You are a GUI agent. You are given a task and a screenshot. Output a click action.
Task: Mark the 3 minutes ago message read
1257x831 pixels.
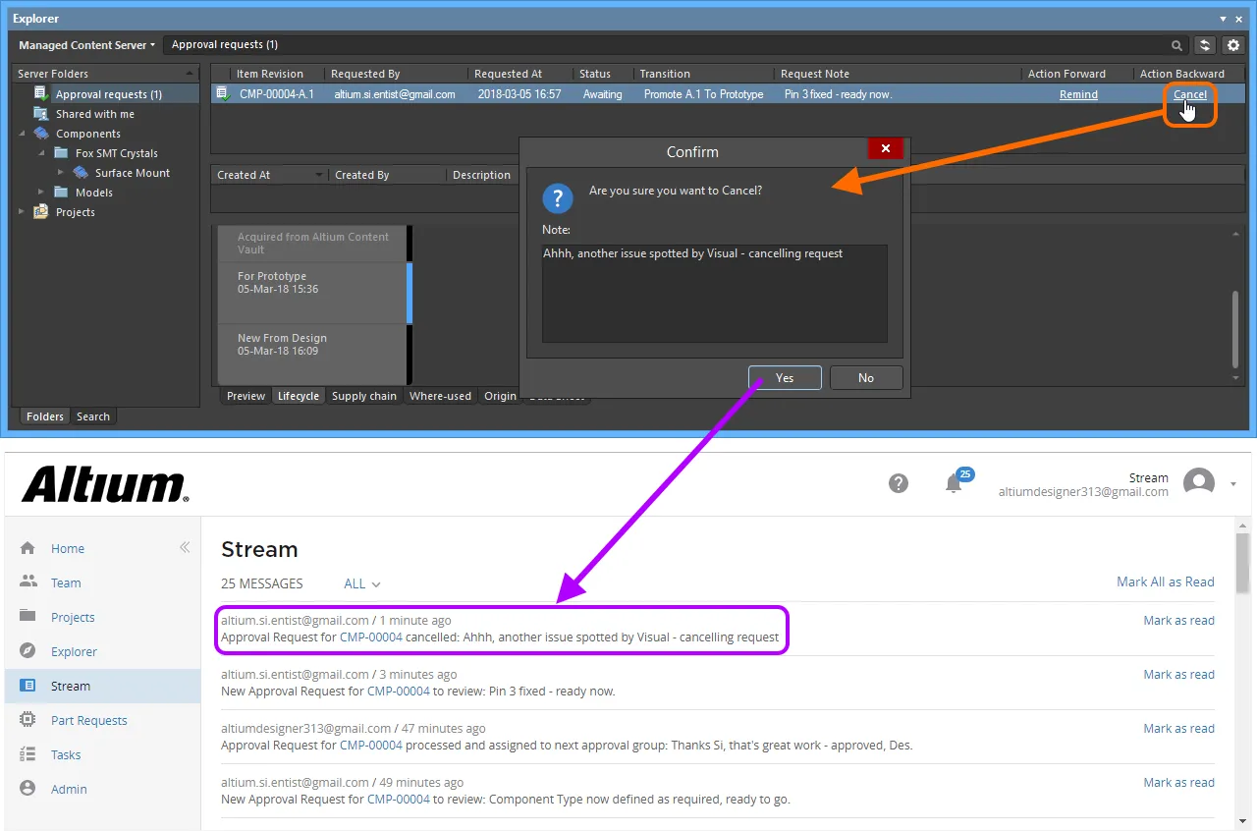[1178, 674]
